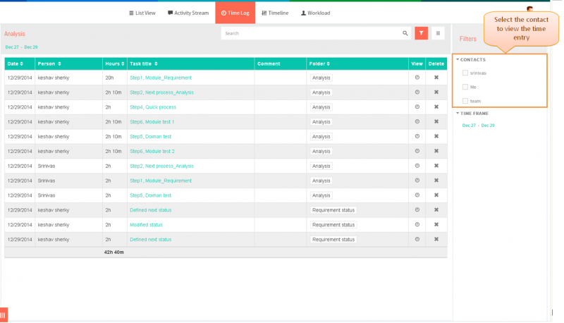Go to the Timeline tab
The image size is (564, 323).
click(275, 13)
